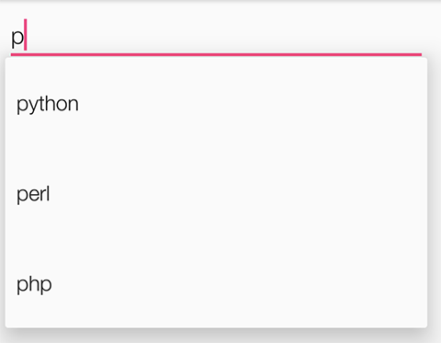The height and width of the screenshot is (343, 441).
Task: Tap the python row in suggestions popup
Action: tap(216, 103)
